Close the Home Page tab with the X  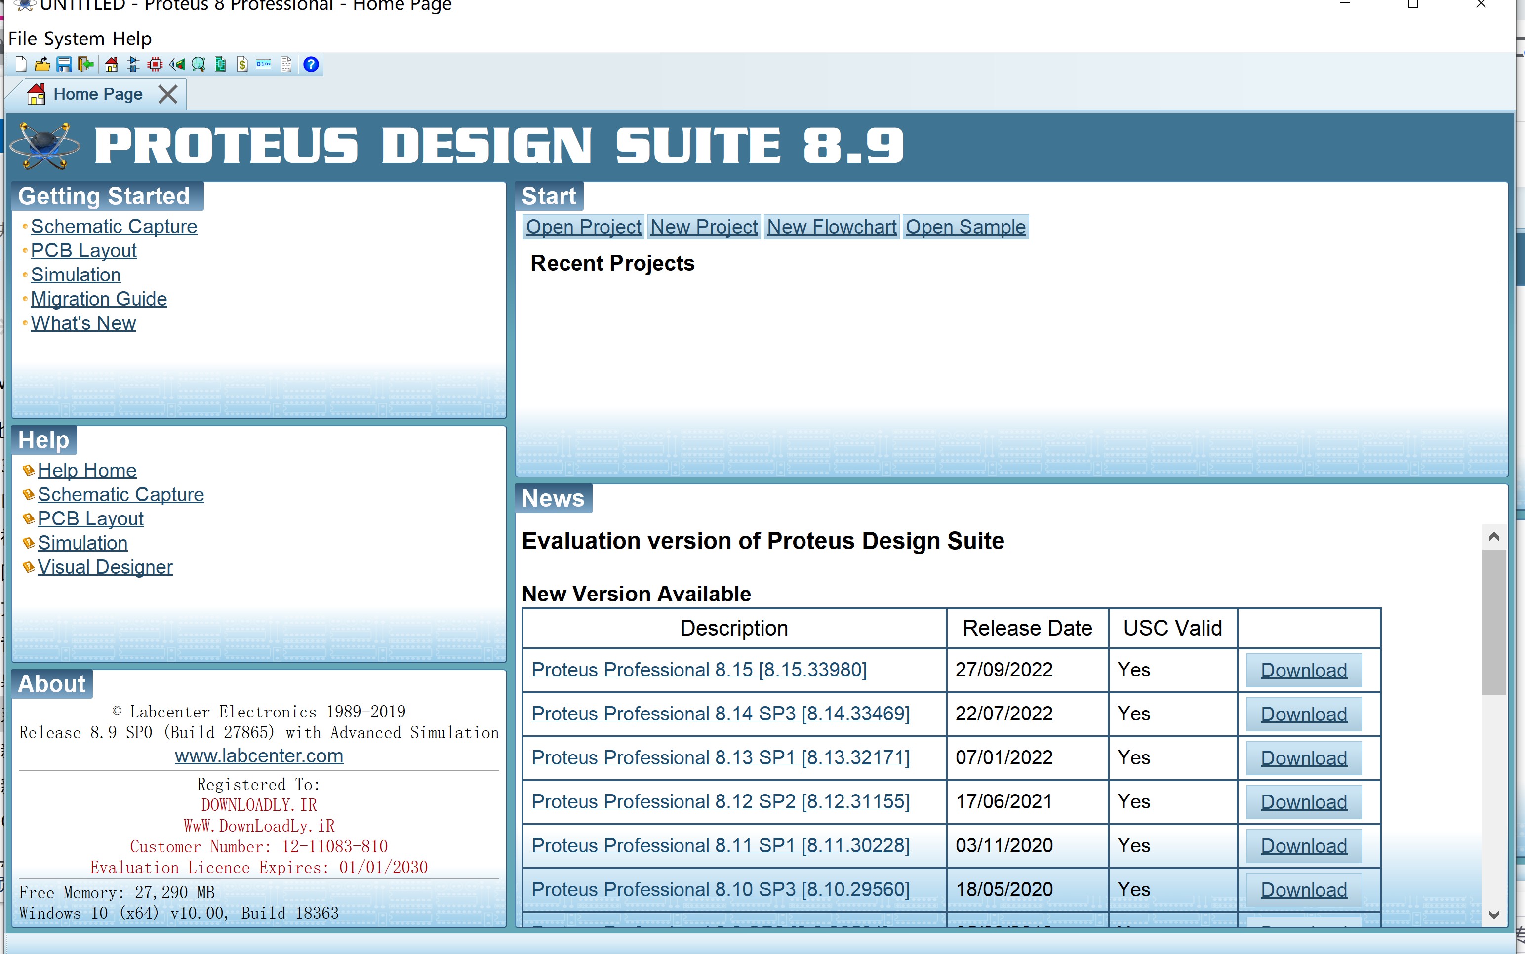point(168,94)
